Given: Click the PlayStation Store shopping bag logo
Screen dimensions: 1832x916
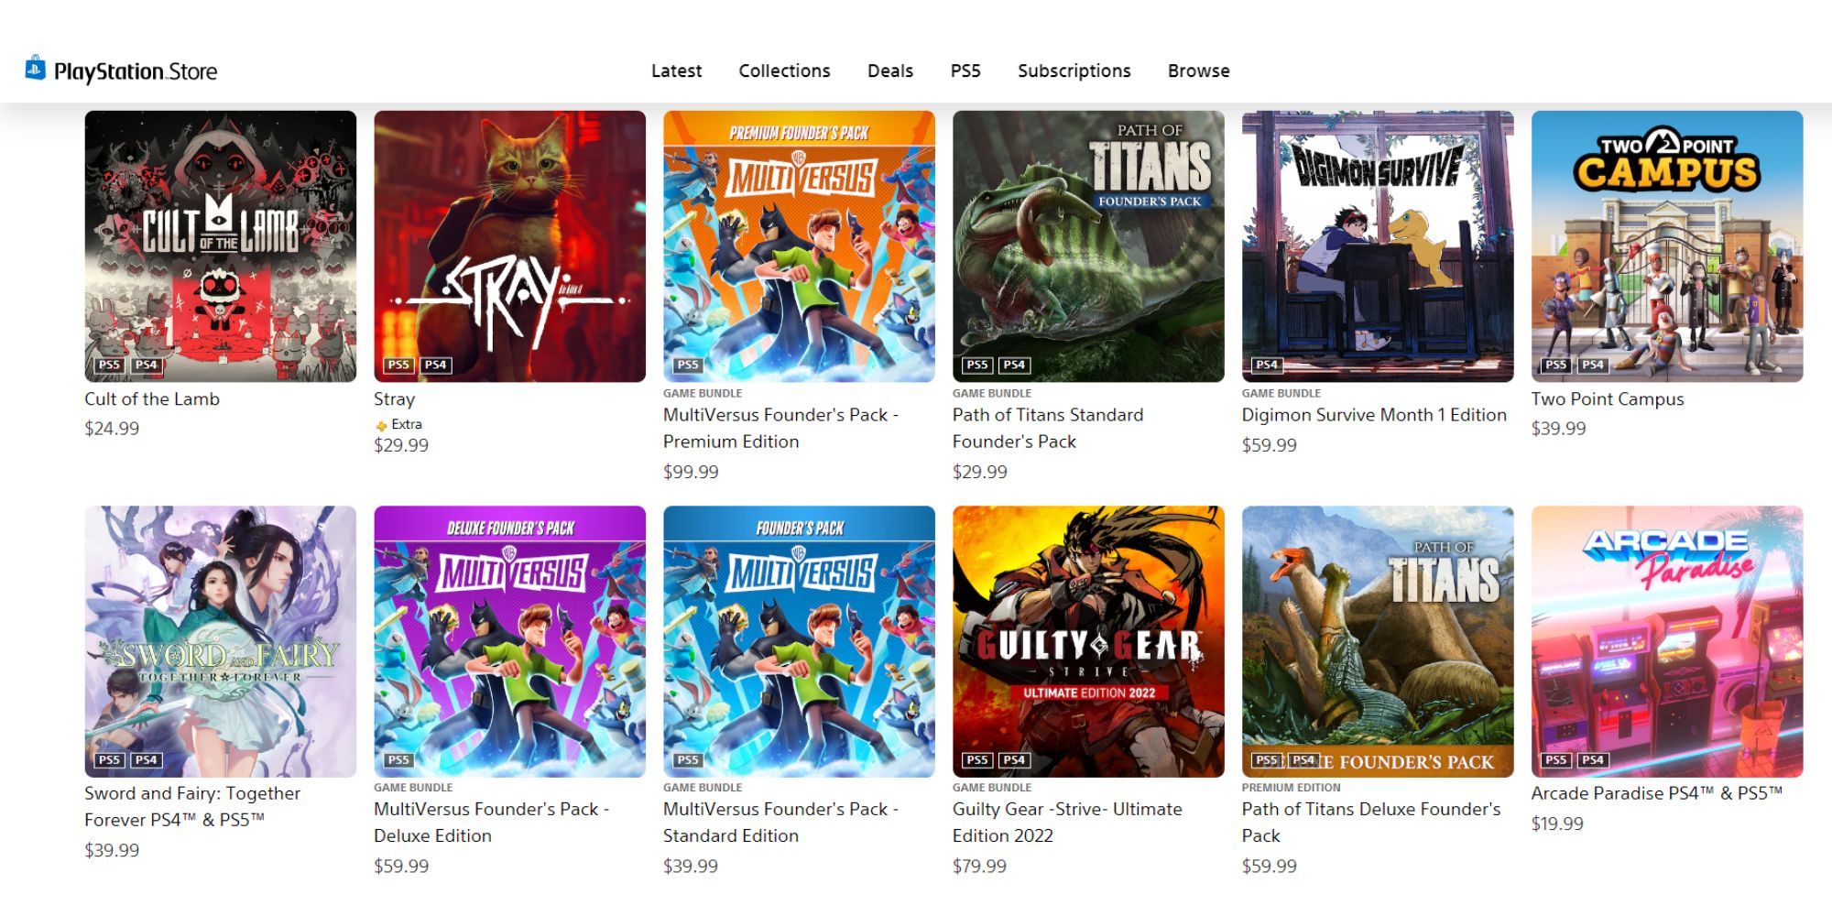Looking at the screenshot, I should tap(36, 68).
